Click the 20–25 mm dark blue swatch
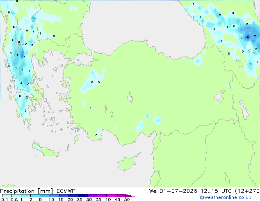The image size is (260, 201). [x=73, y=196]
